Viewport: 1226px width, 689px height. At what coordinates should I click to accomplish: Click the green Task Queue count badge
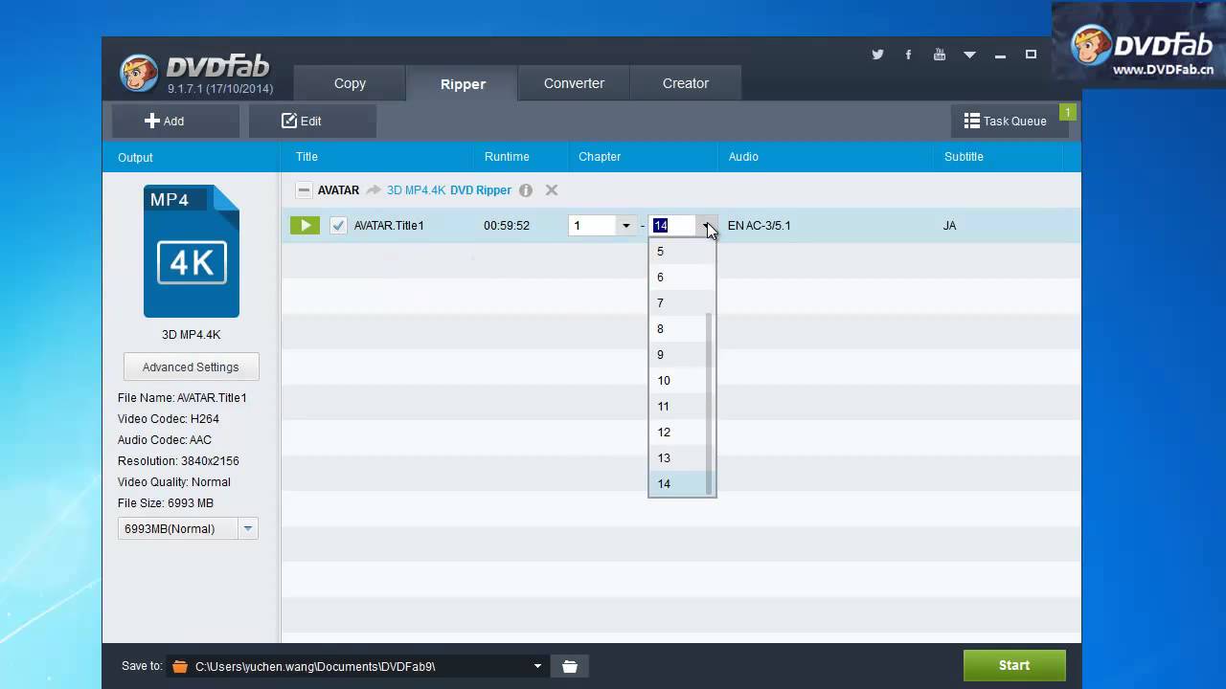pyautogui.click(x=1067, y=113)
